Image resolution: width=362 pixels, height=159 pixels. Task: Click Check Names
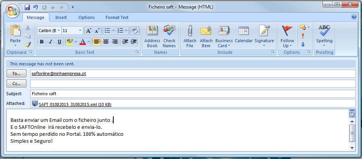pyautogui.click(x=169, y=36)
